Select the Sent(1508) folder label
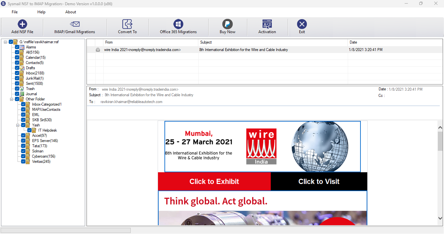The height and width of the screenshot is (234, 444). pos(34,84)
